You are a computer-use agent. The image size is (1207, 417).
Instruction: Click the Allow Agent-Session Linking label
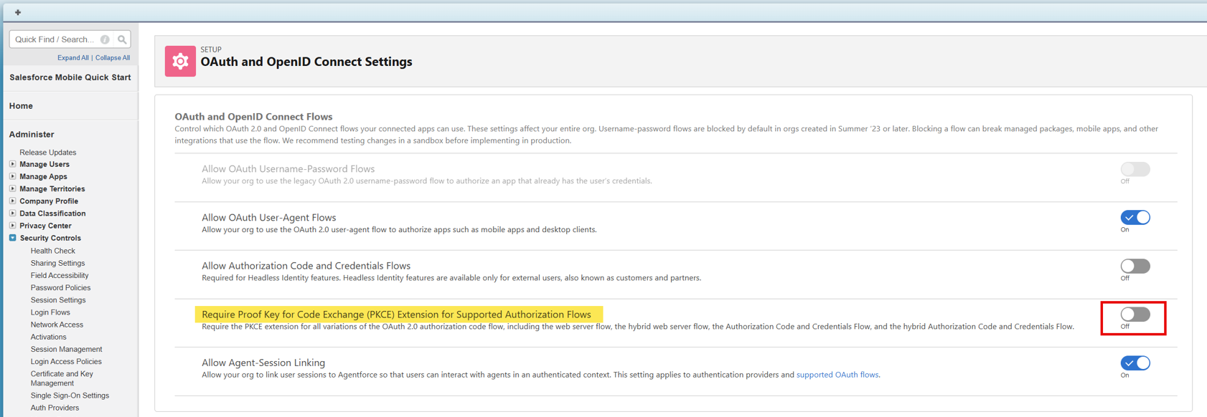coord(263,363)
